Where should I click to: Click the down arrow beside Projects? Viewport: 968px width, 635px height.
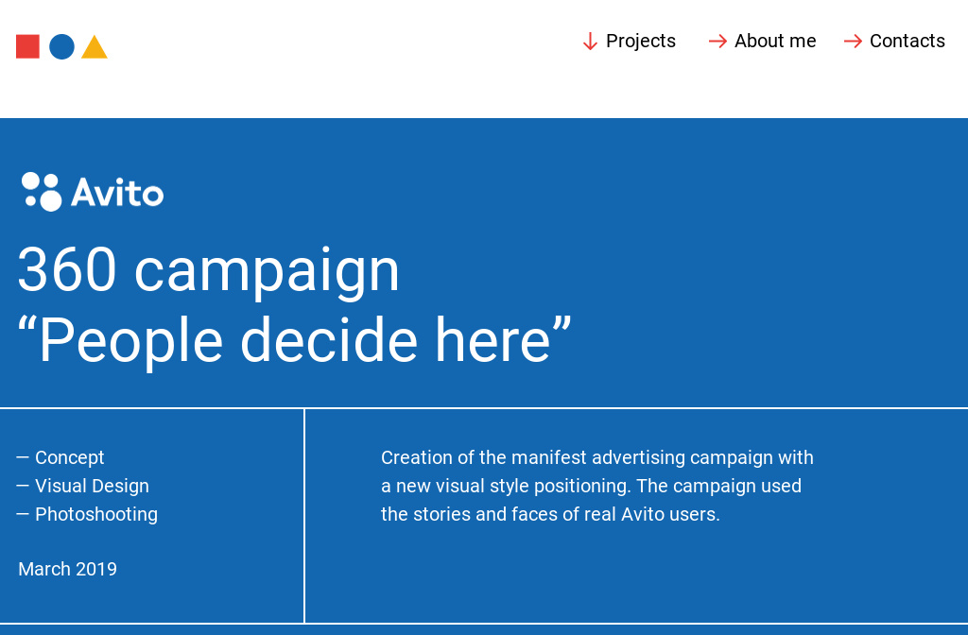pyautogui.click(x=590, y=42)
